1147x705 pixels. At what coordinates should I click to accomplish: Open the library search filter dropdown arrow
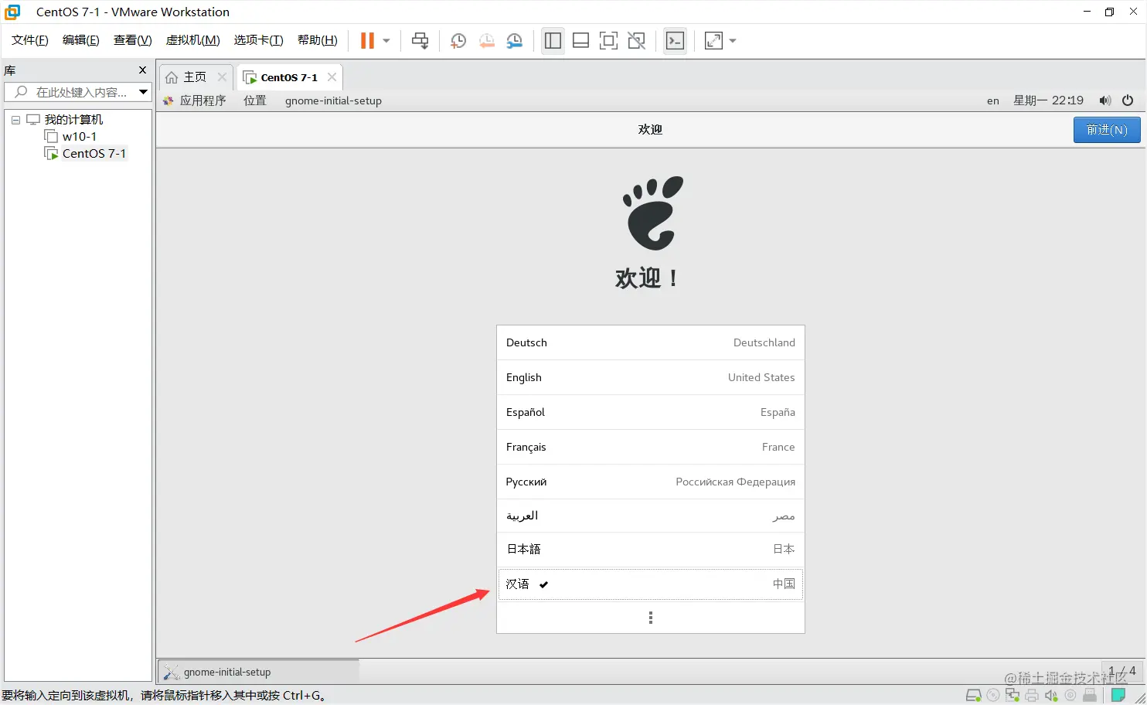coord(143,92)
